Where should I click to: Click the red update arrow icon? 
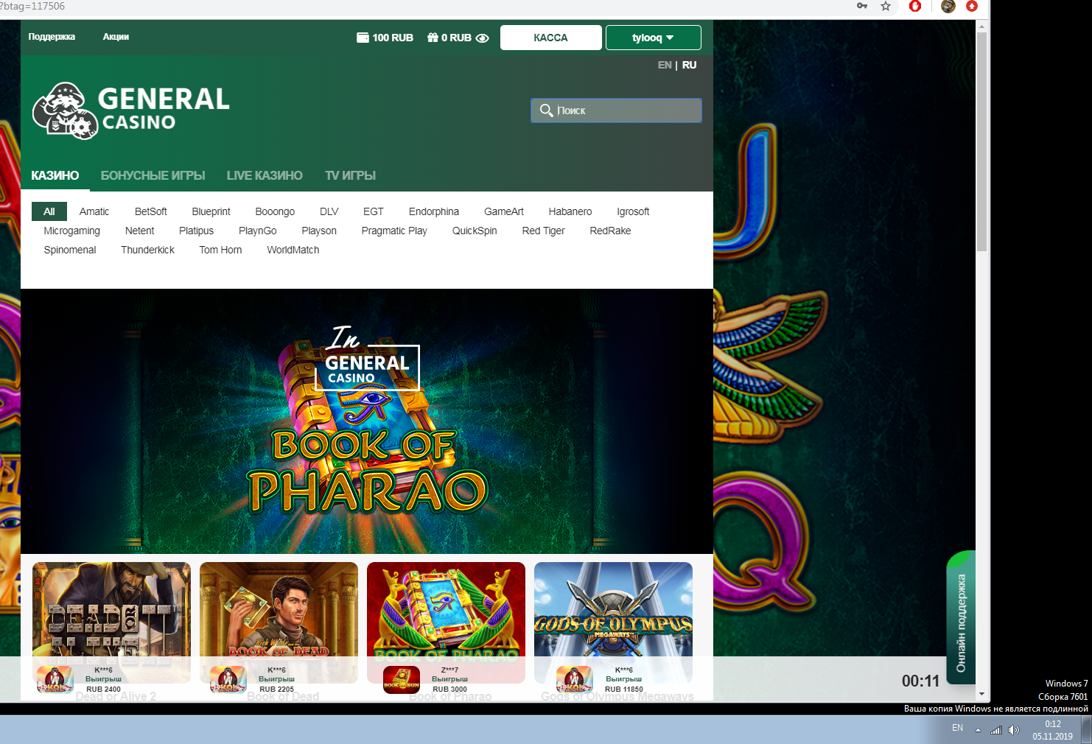pos(972,6)
